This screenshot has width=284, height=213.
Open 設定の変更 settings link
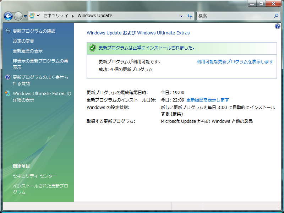click(x=23, y=41)
